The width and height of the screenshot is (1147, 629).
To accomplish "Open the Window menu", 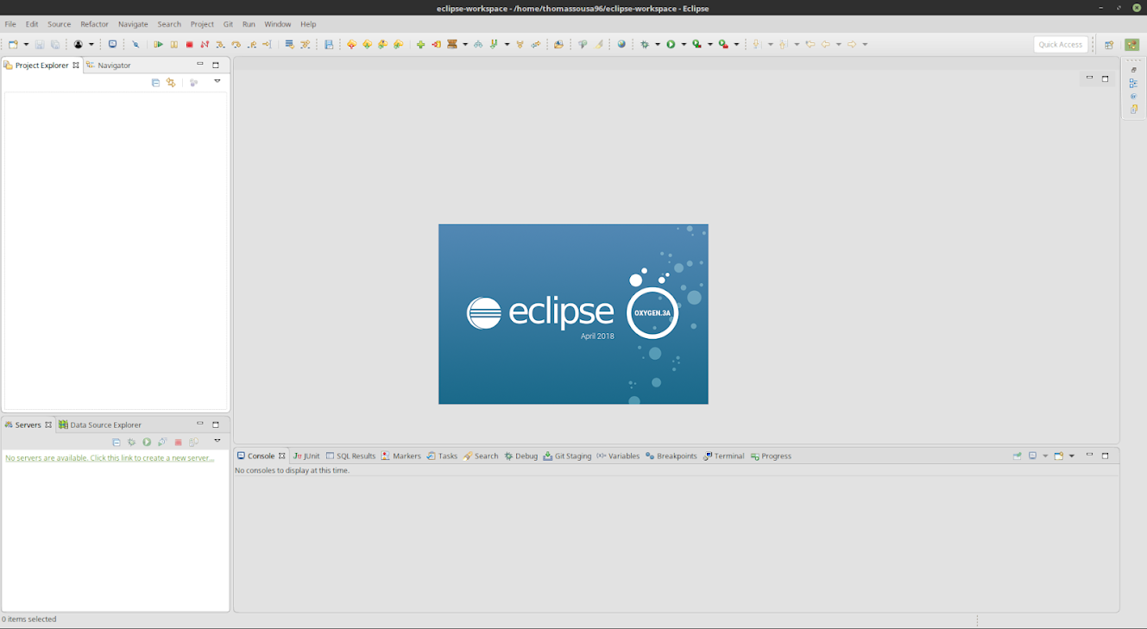I will click(x=278, y=24).
